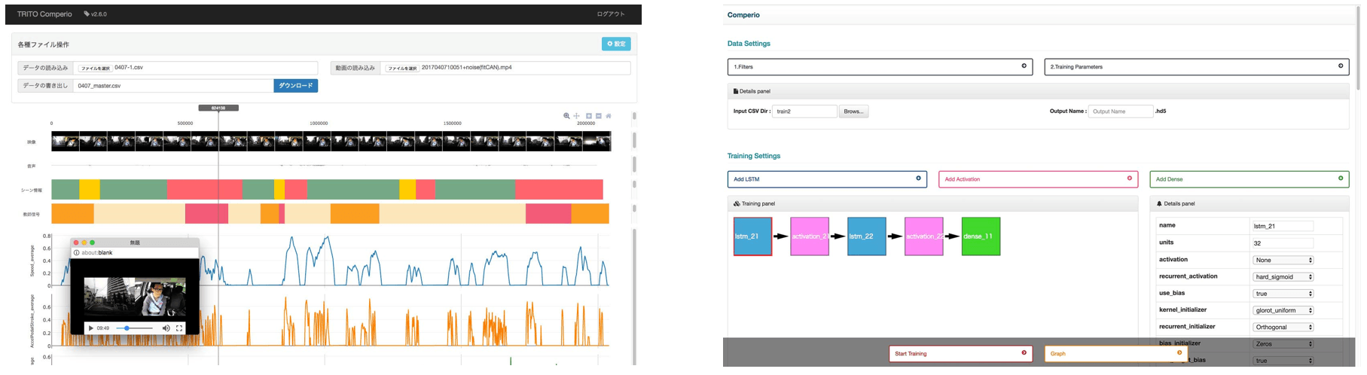The width and height of the screenshot is (1367, 375).
Task: Click ログアウト in the top navbar
Action: tap(610, 14)
